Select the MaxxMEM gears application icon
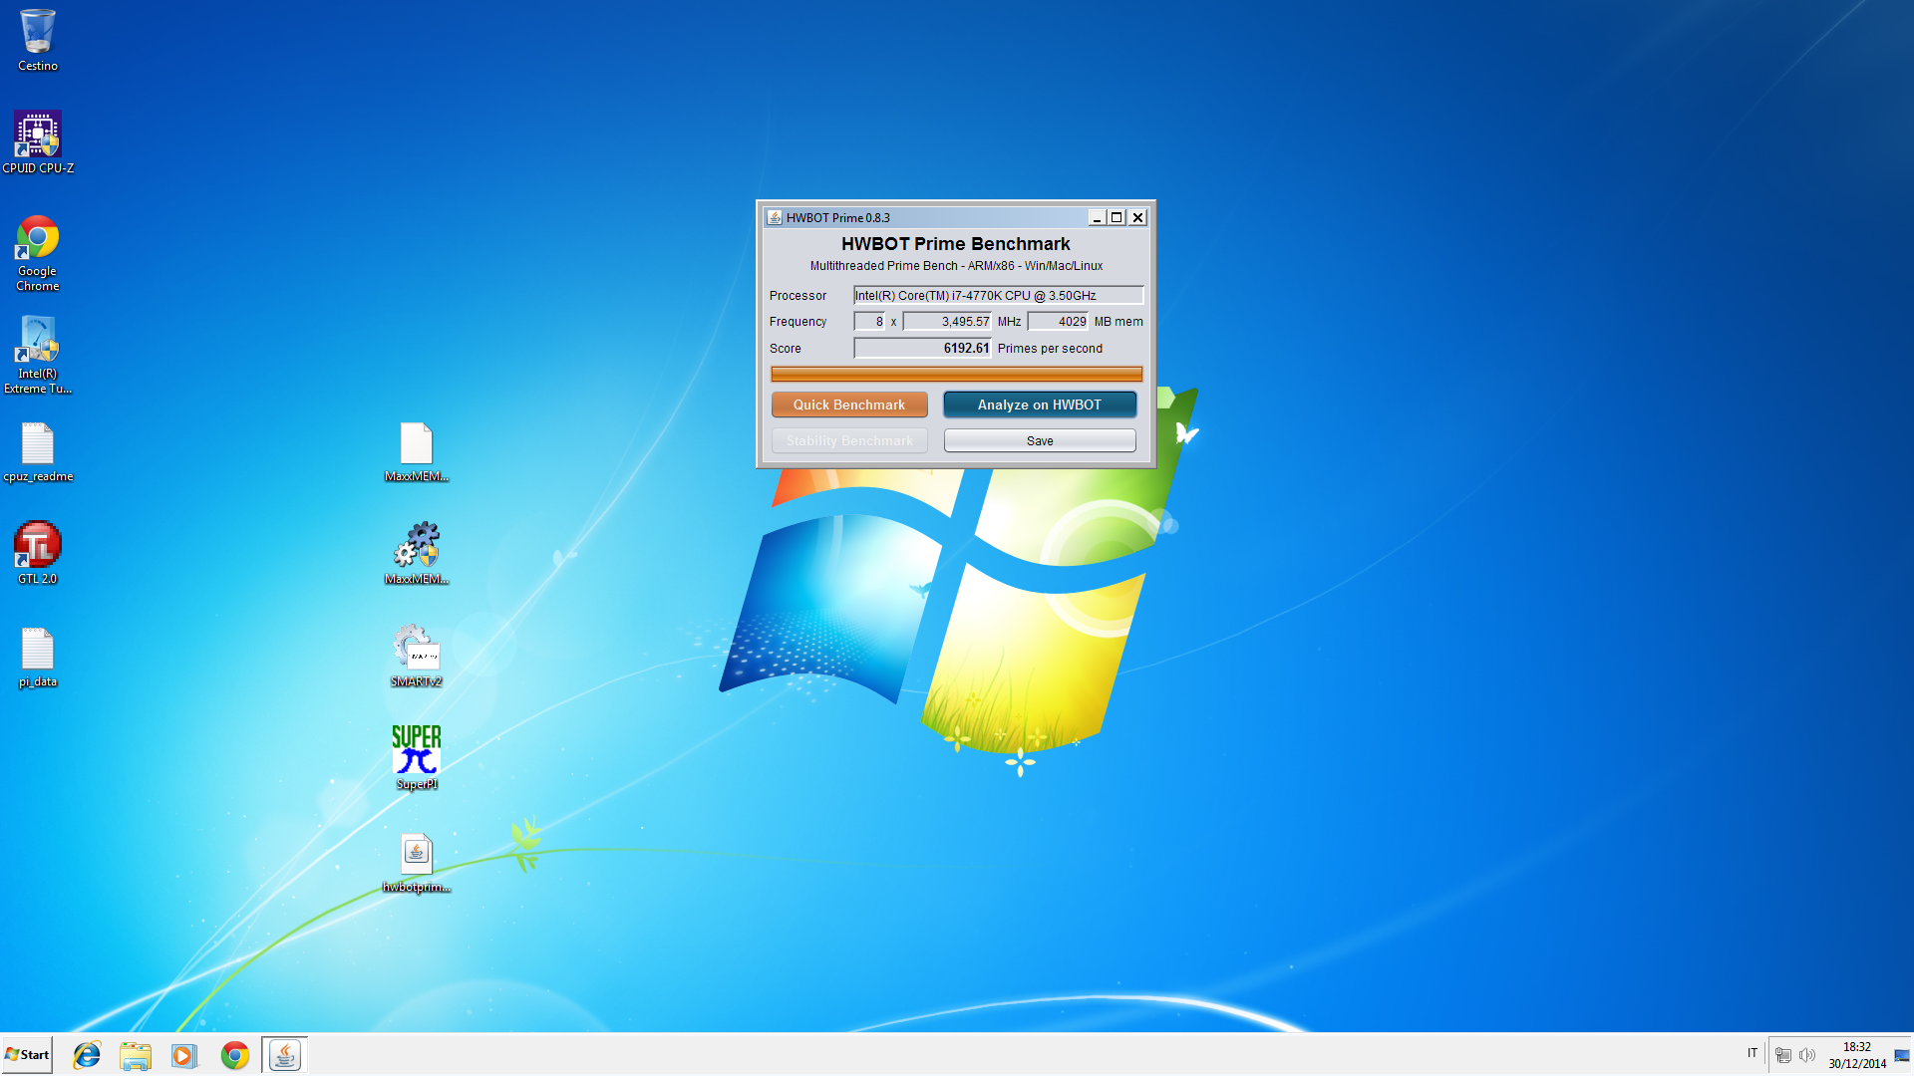This screenshot has height=1076, width=1914. click(417, 553)
